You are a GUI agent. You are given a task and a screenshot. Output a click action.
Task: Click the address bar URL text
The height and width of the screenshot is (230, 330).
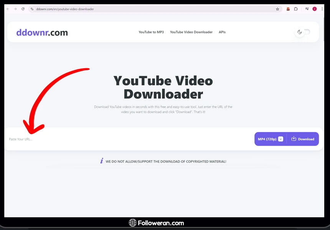coord(65,9)
